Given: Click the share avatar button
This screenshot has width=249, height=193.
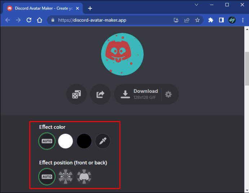Looking at the screenshot, I should (100, 94).
